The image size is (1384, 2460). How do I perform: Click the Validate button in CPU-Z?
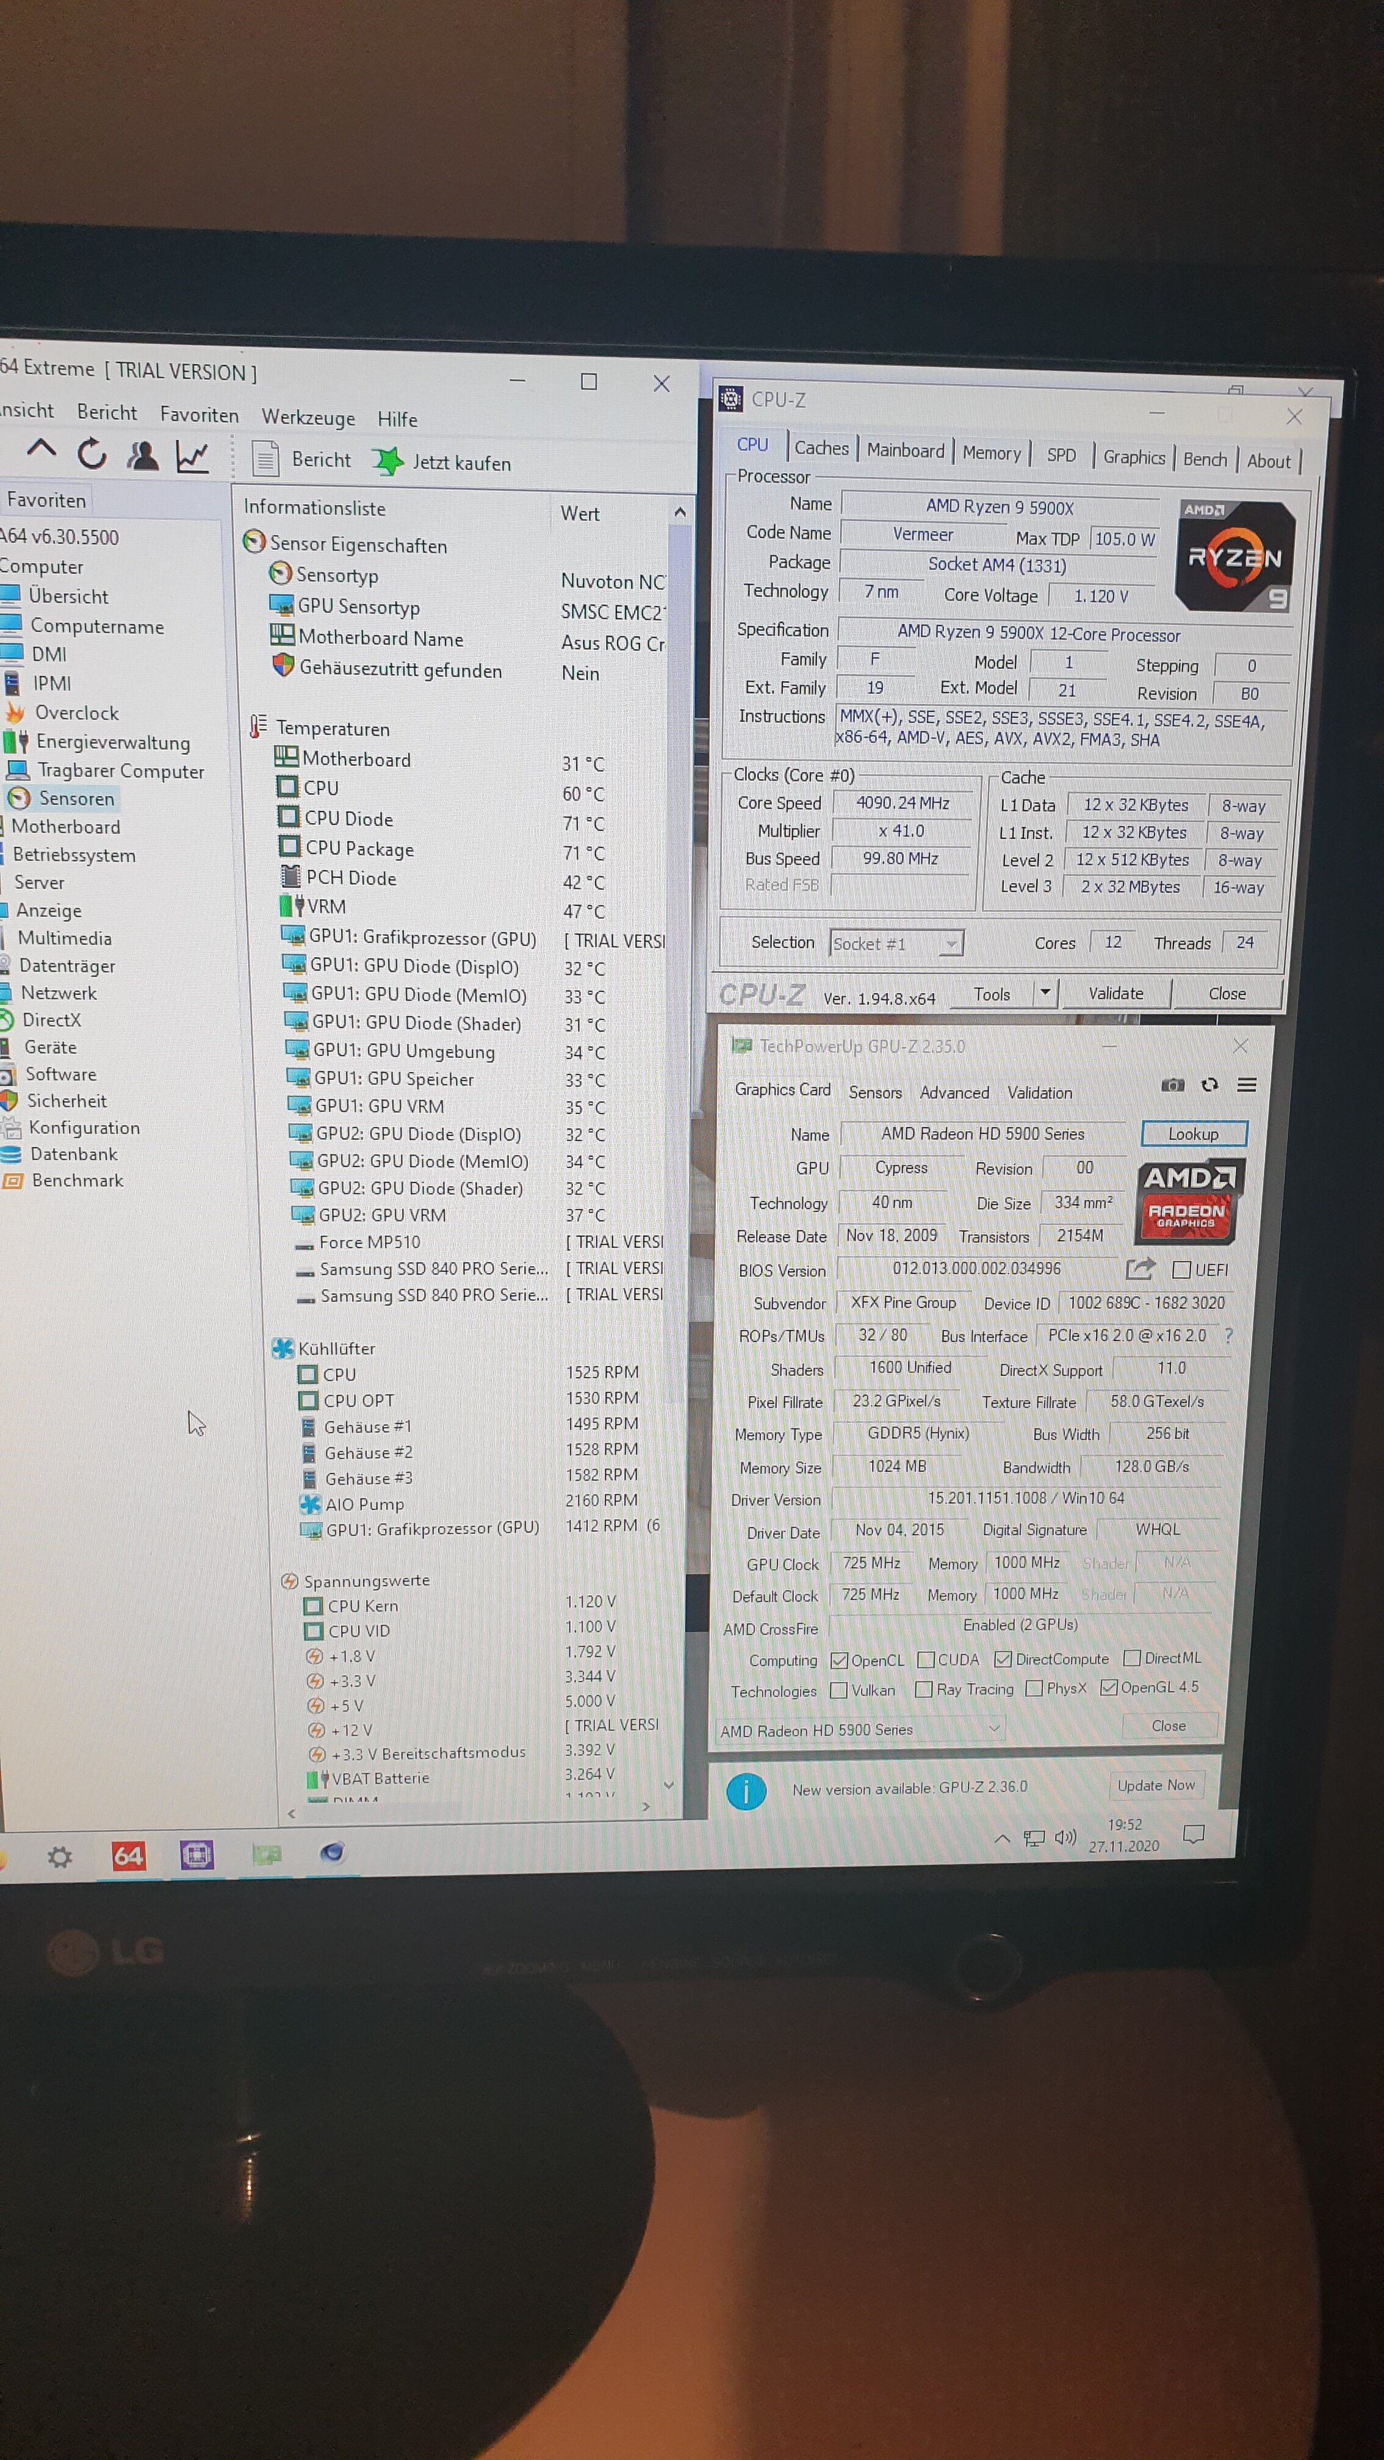[x=1115, y=993]
